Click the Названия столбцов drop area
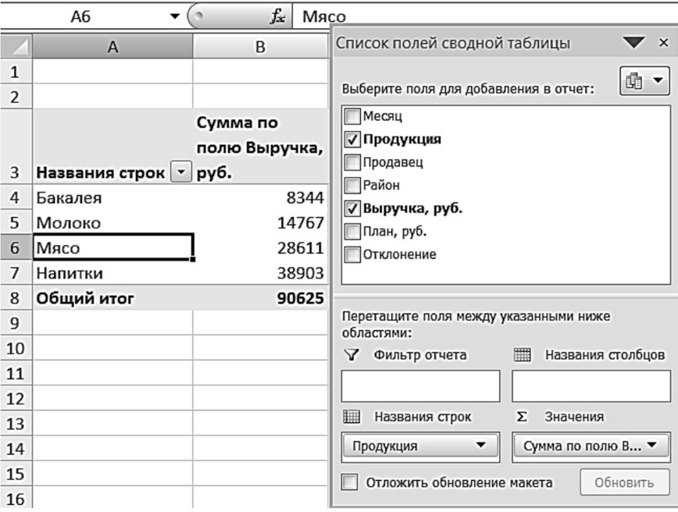This screenshot has width=678, height=512. tap(591, 386)
